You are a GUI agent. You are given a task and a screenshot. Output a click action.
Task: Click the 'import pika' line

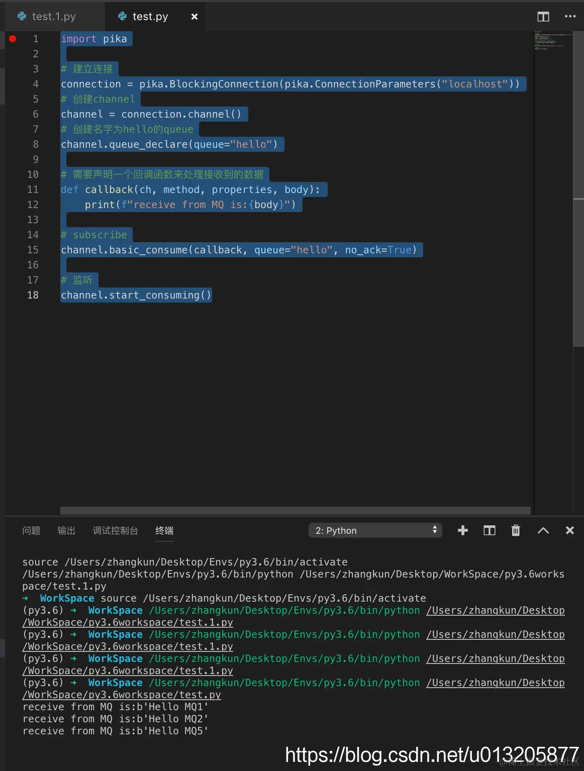94,39
